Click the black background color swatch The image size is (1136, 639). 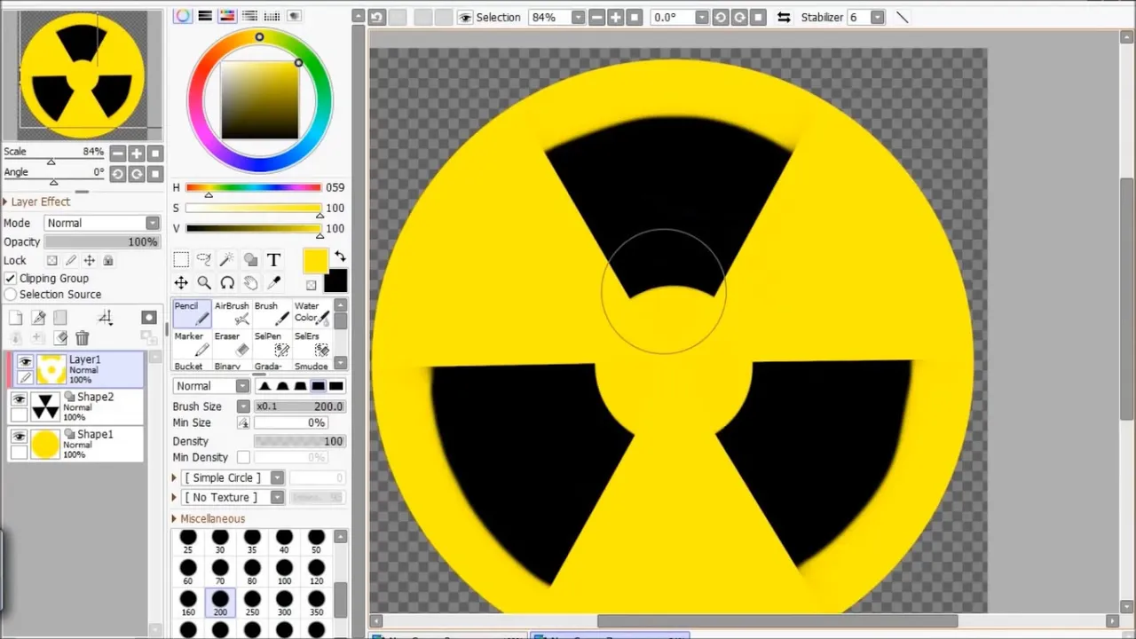tap(335, 281)
